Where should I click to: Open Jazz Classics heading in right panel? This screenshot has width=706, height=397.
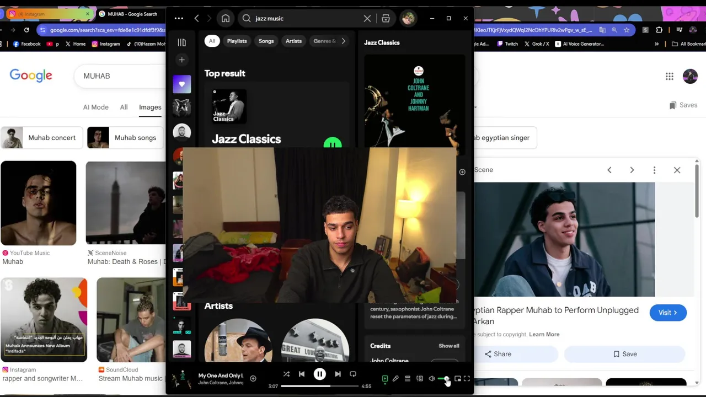pyautogui.click(x=382, y=42)
